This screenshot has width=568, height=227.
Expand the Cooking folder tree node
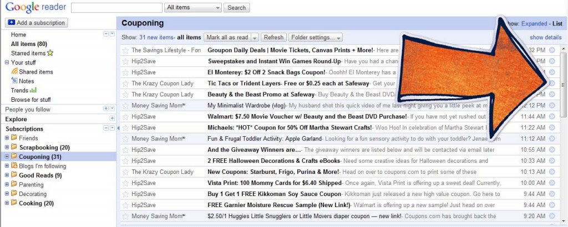(x=7, y=203)
